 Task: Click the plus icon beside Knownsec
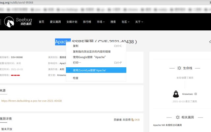(196, 94)
